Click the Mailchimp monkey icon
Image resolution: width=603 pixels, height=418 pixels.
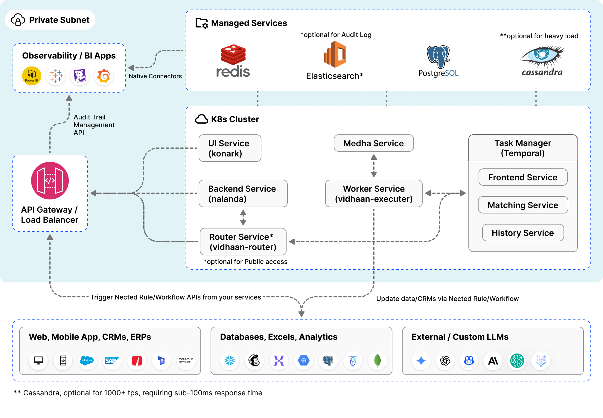(x=254, y=361)
